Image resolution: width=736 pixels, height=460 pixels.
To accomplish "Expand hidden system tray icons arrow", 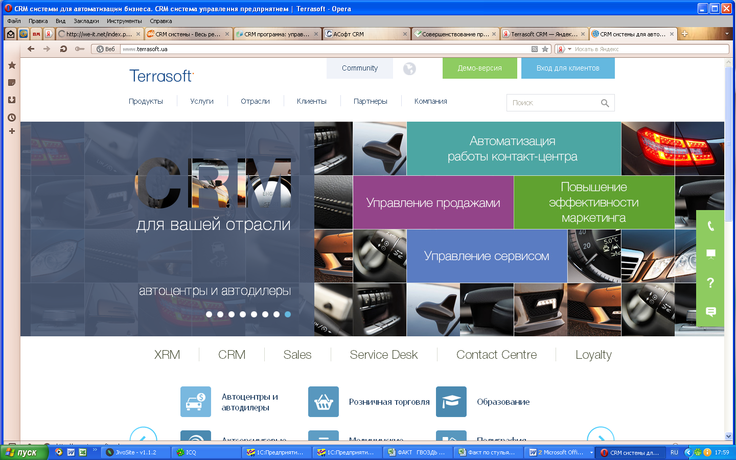I will (x=688, y=452).
